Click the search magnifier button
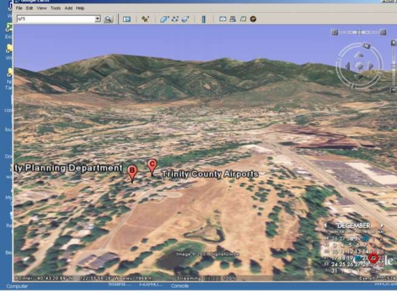The image size is (397, 291). (108, 19)
